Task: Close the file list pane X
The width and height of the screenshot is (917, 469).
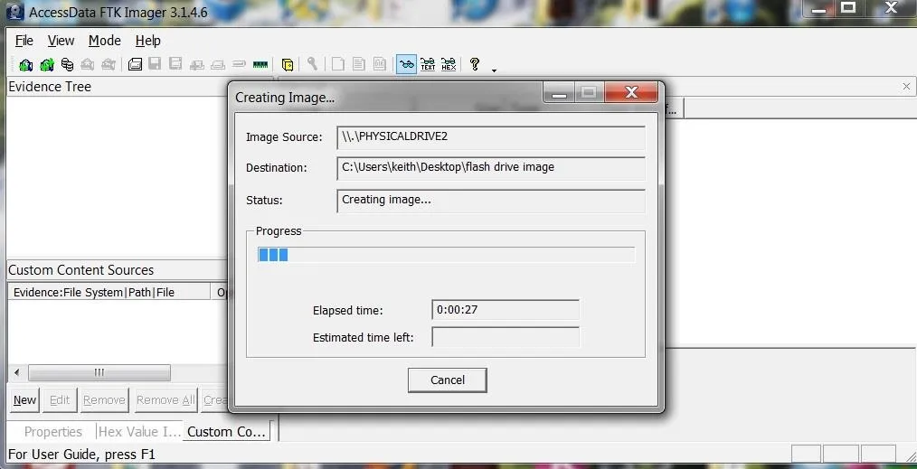Action: tap(906, 87)
